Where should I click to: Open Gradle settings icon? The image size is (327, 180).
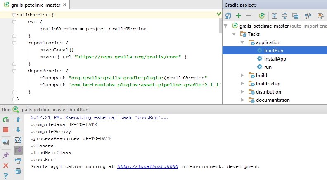click(x=320, y=16)
